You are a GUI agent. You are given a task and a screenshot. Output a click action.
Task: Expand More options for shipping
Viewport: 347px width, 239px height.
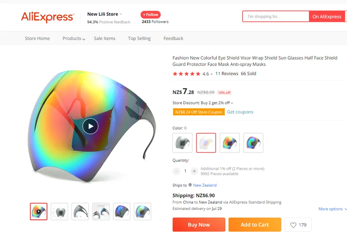click(332, 209)
